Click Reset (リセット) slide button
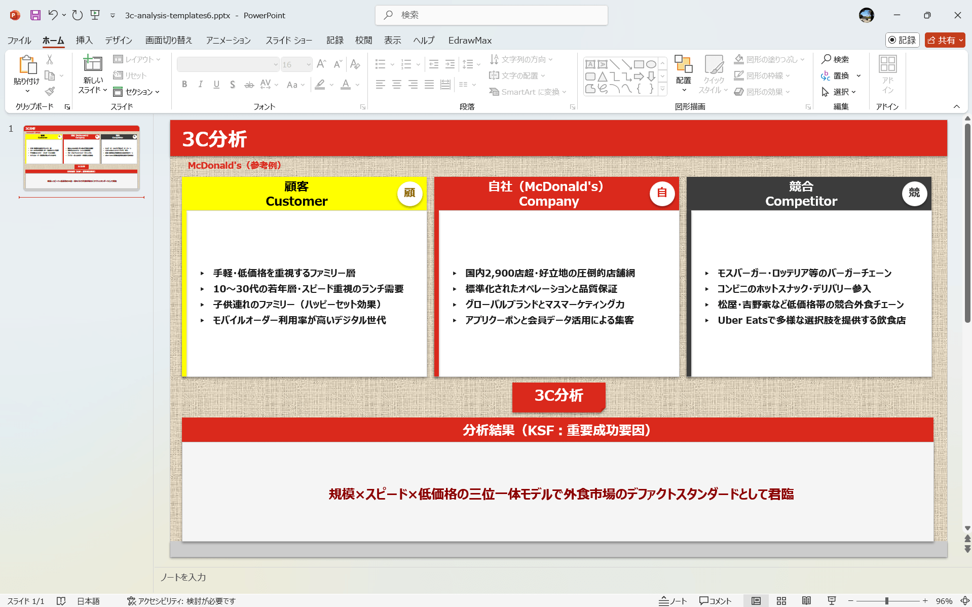The height and width of the screenshot is (607, 972). pyautogui.click(x=130, y=75)
